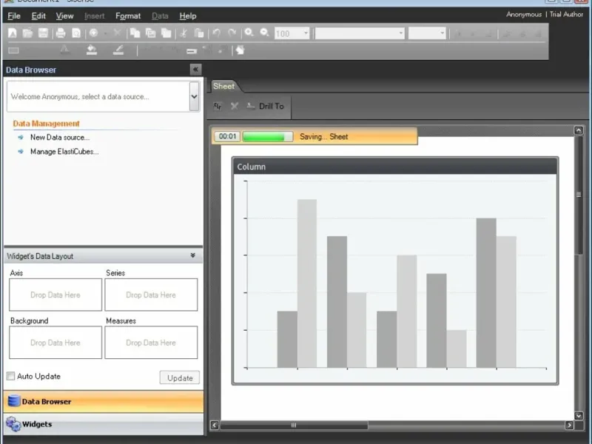Open the font size dropdown
The image size is (592, 444).
click(x=442, y=33)
